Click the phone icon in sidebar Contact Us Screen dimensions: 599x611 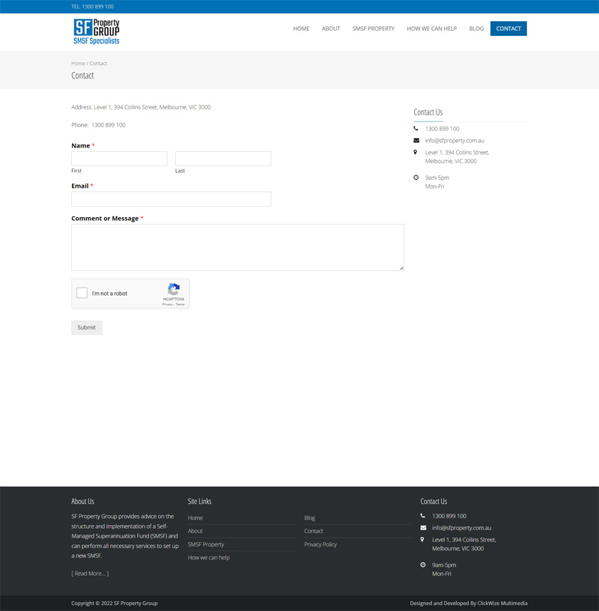[416, 128]
